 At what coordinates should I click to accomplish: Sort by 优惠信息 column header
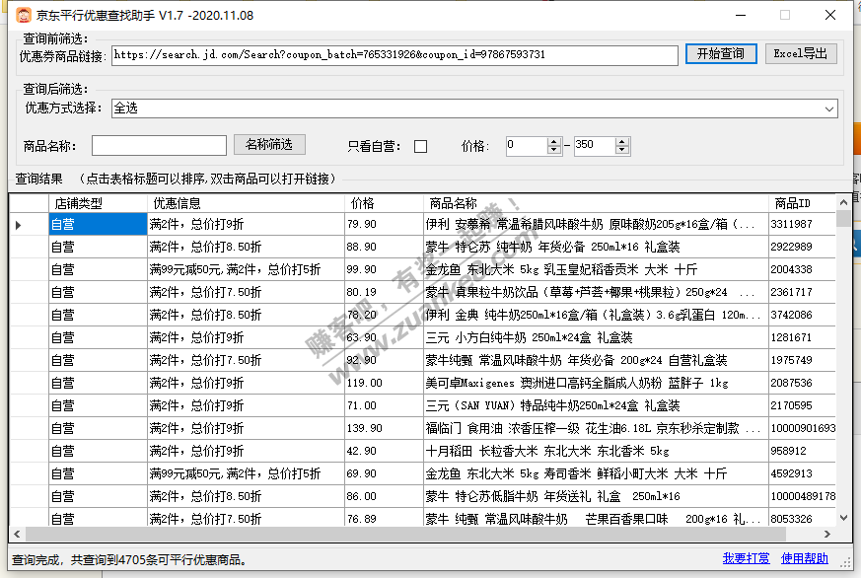(x=246, y=203)
